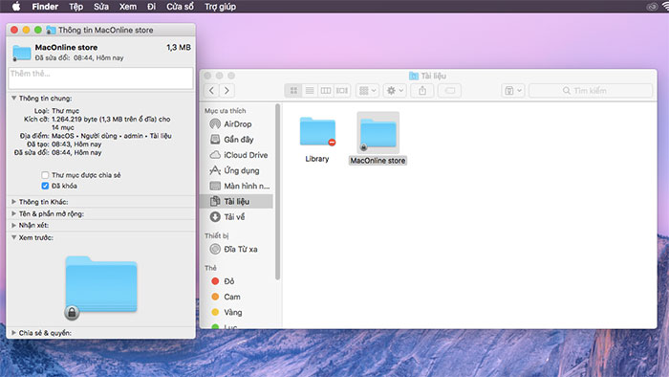Select the MacOnline store folder icon

pos(378,133)
